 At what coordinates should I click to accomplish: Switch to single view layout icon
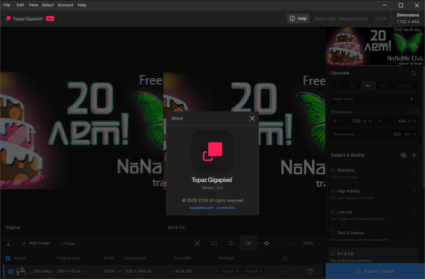(214, 243)
